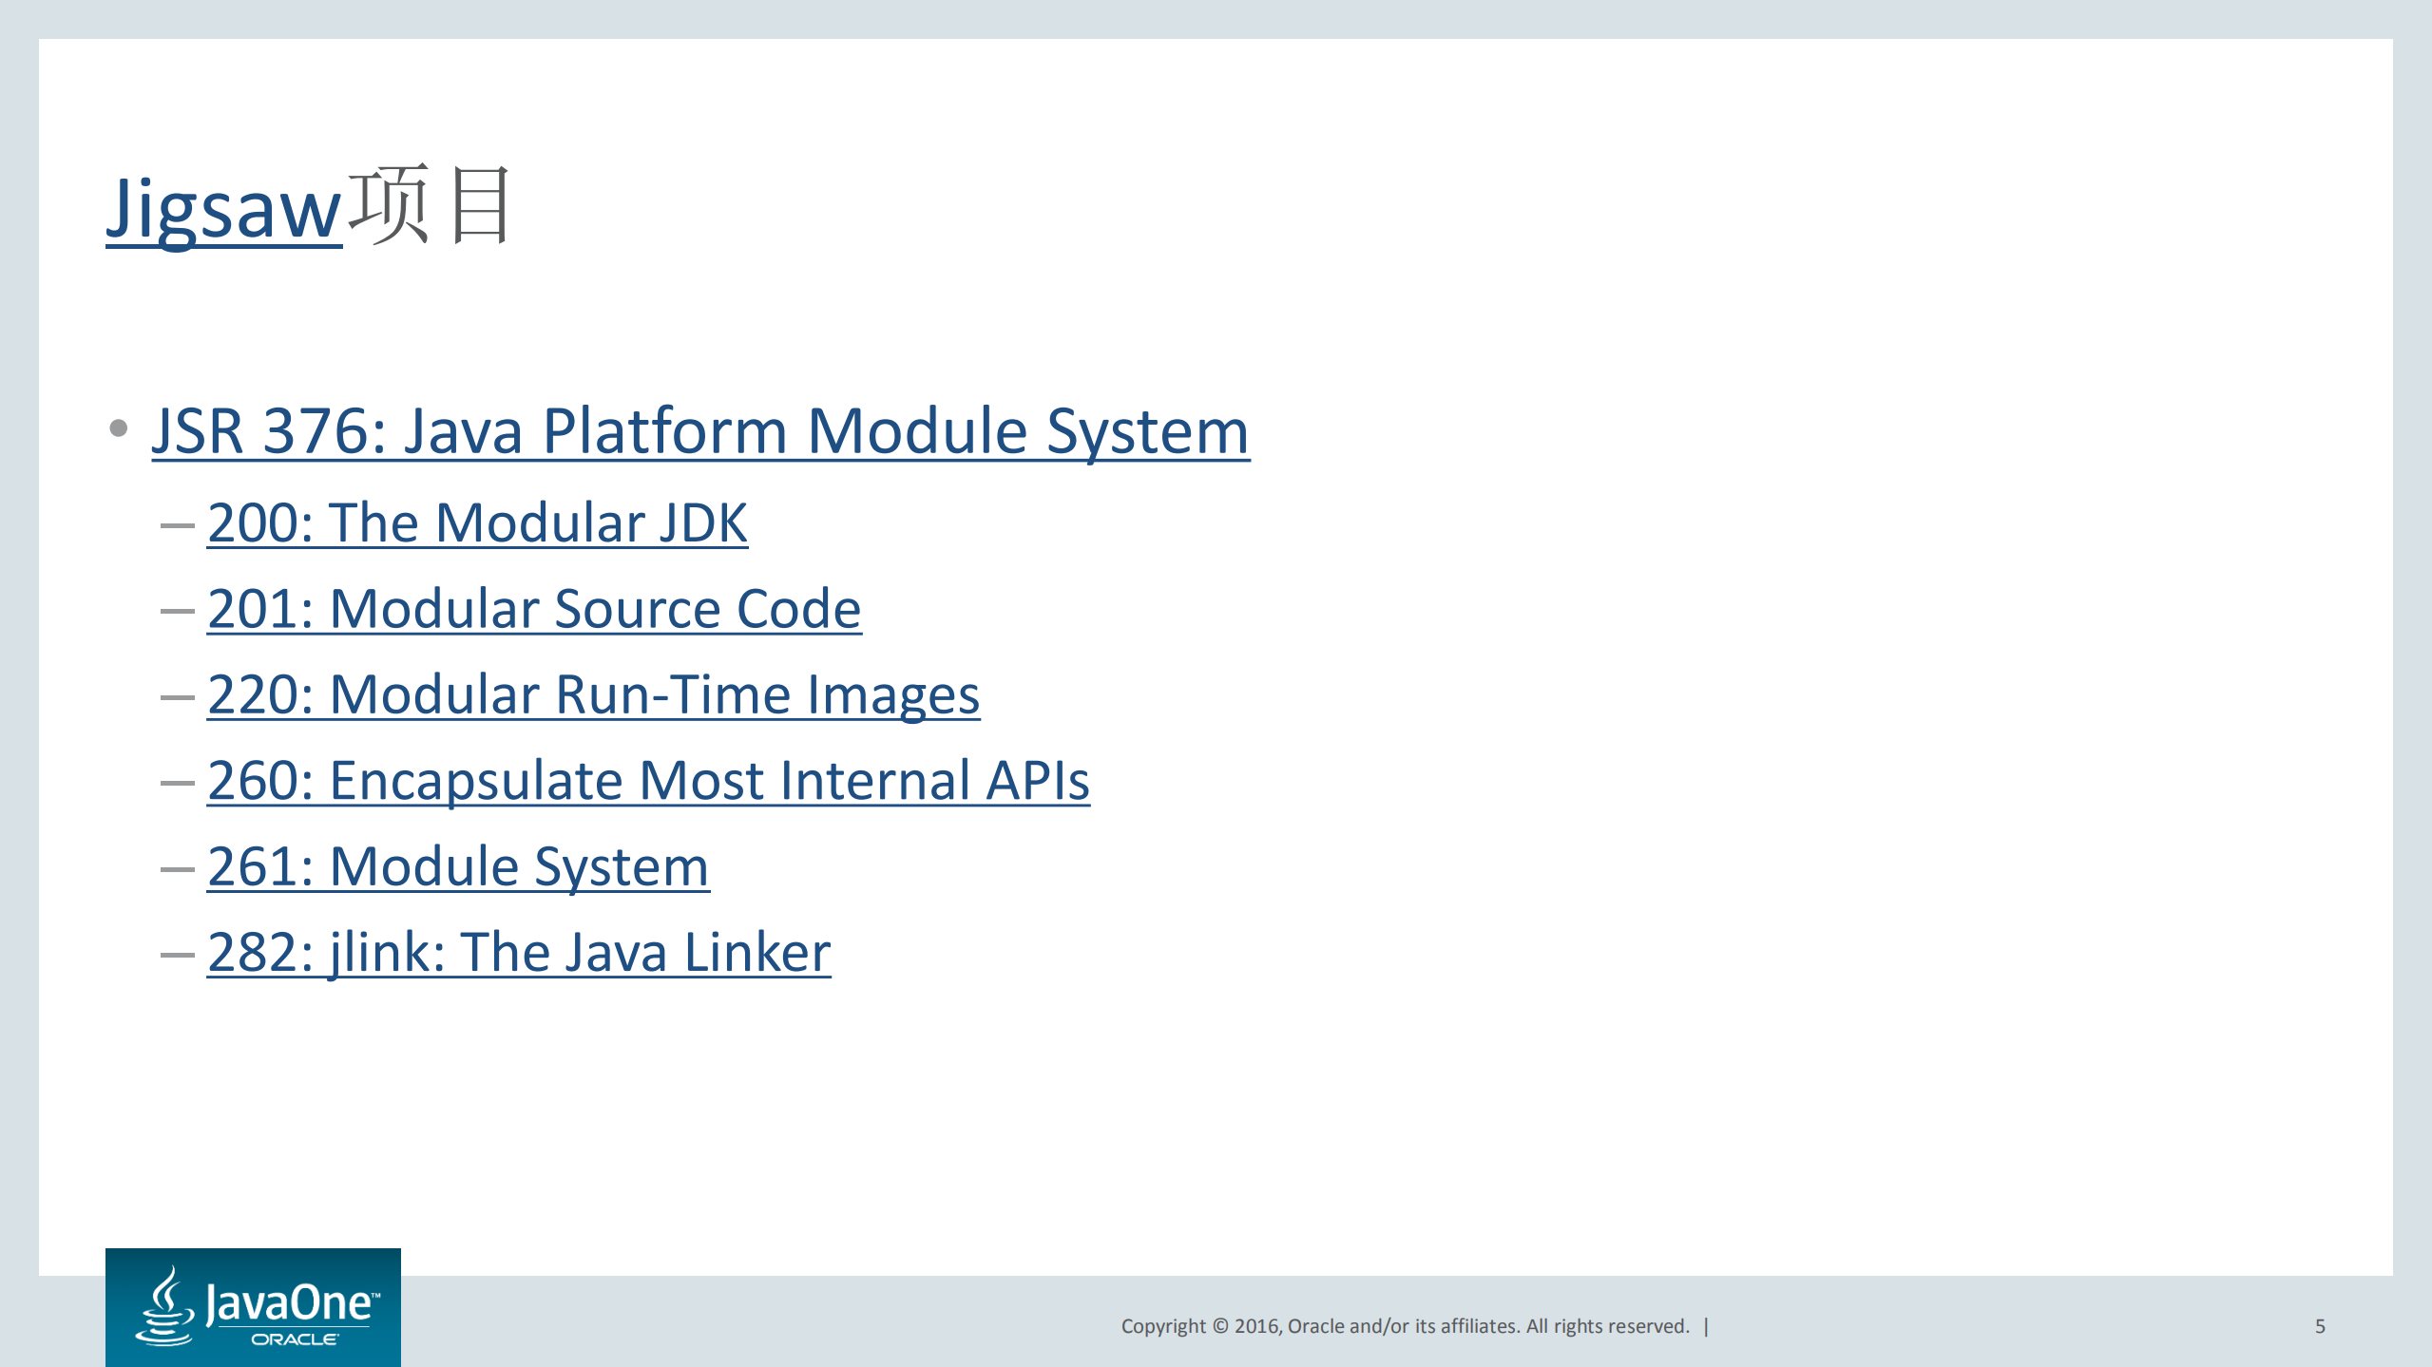Open the 261: Module System link
The height and width of the screenshot is (1367, 2432).
coord(459,864)
